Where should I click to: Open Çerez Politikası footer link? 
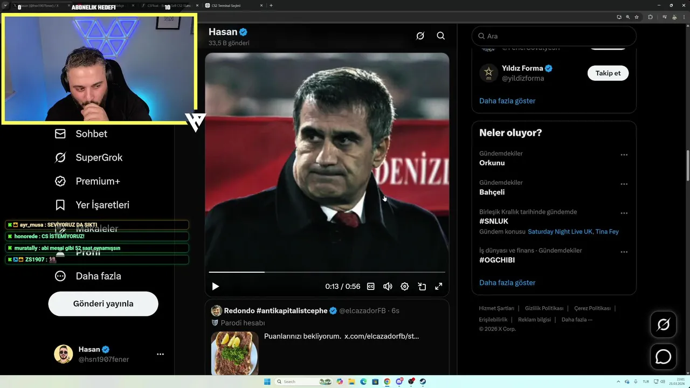(x=592, y=308)
